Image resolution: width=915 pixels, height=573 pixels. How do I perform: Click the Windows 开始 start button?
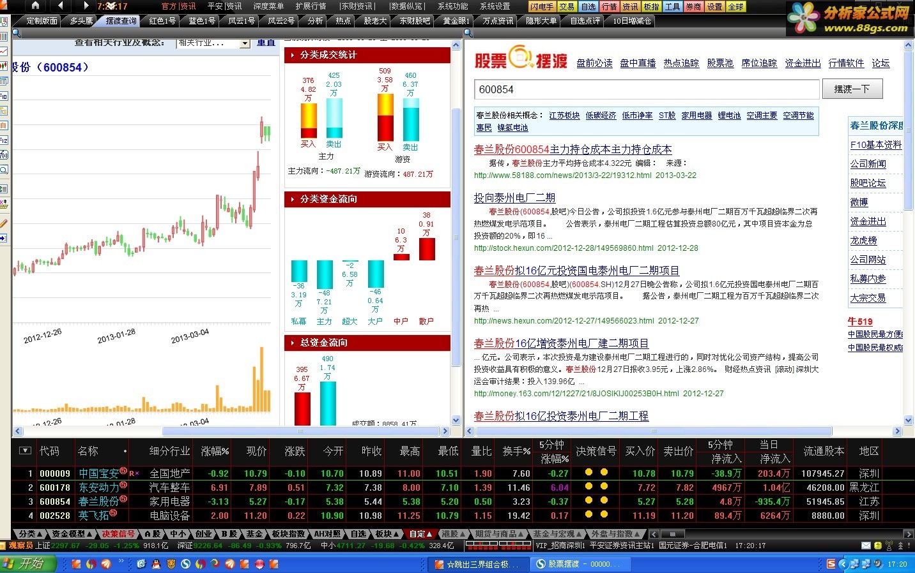[x=27, y=564]
